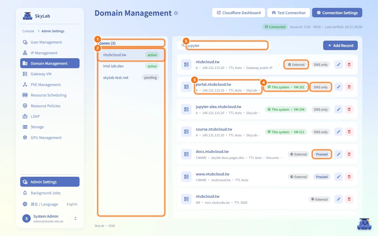Viewport: 378px width, 236px height.
Task: Click This system VM 204 badge
Action: 286,109
